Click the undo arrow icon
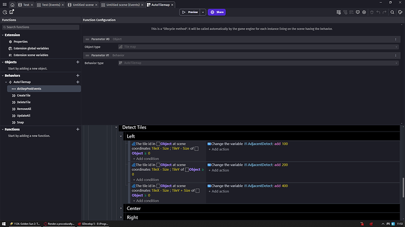The width and height of the screenshot is (405, 227). click(x=378, y=12)
